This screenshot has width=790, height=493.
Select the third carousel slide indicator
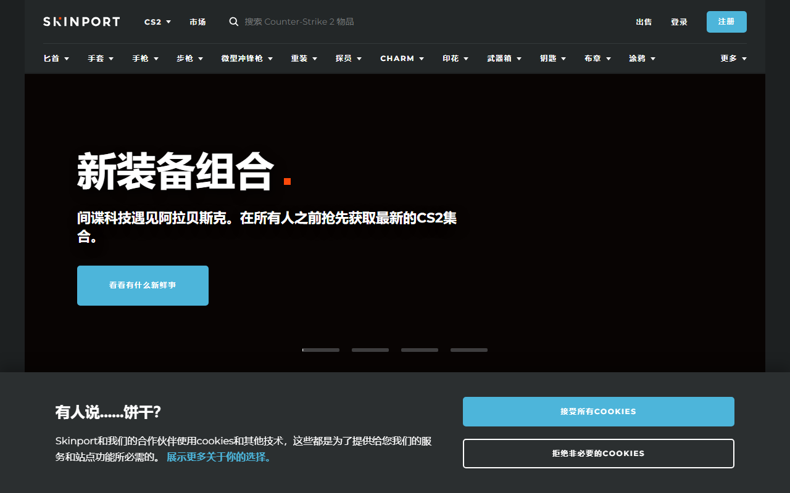pyautogui.click(x=420, y=350)
